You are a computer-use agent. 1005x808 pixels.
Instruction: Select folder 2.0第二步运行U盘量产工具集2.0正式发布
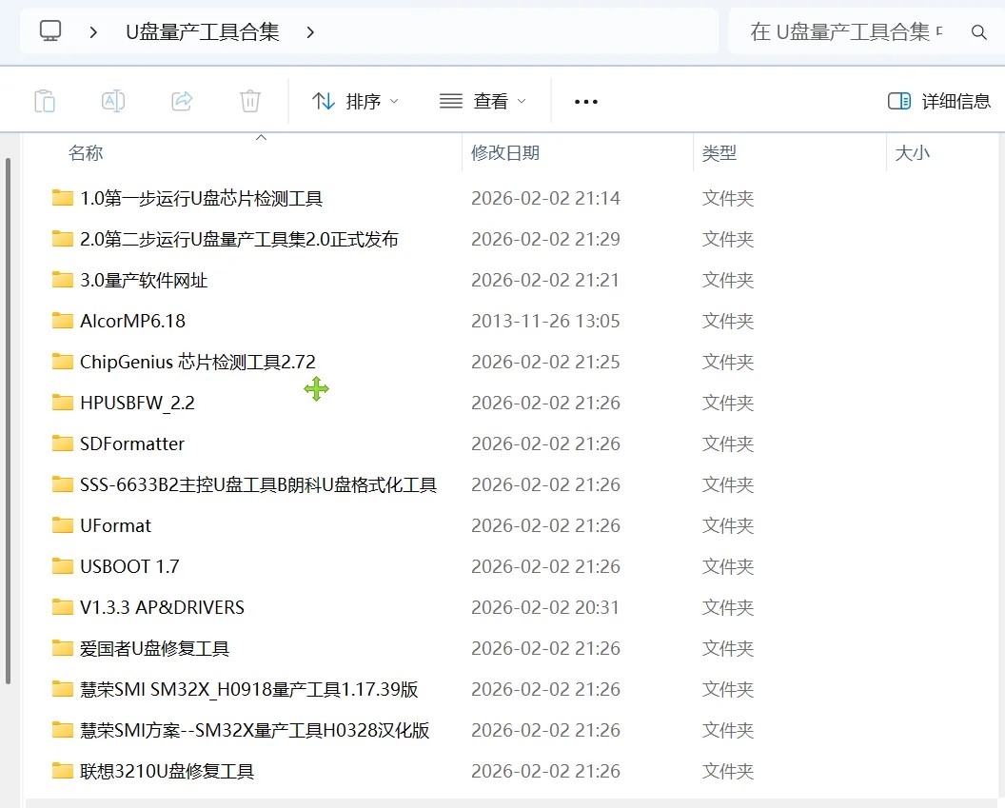239,240
